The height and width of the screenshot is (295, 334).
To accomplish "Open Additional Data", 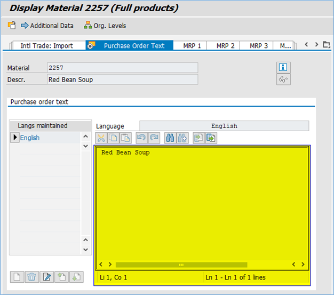I will [x=47, y=26].
